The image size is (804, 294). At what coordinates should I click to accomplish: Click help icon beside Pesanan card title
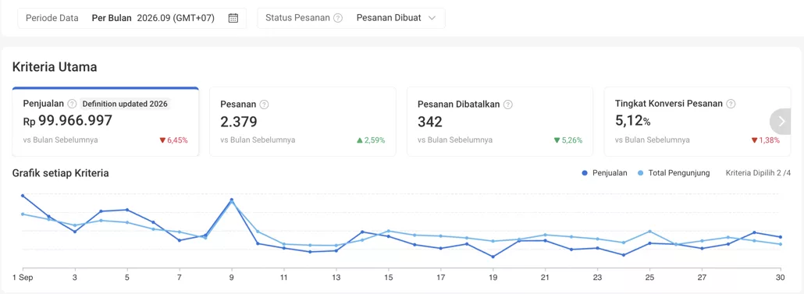(x=264, y=104)
